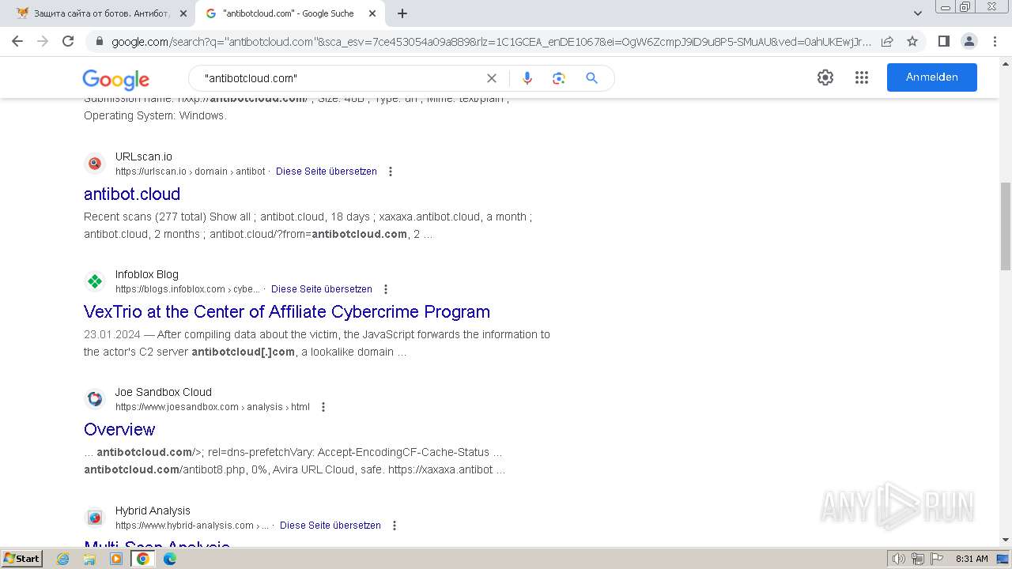Bookmark this page with the star
This screenshot has width=1012, height=569.
tap(912, 41)
